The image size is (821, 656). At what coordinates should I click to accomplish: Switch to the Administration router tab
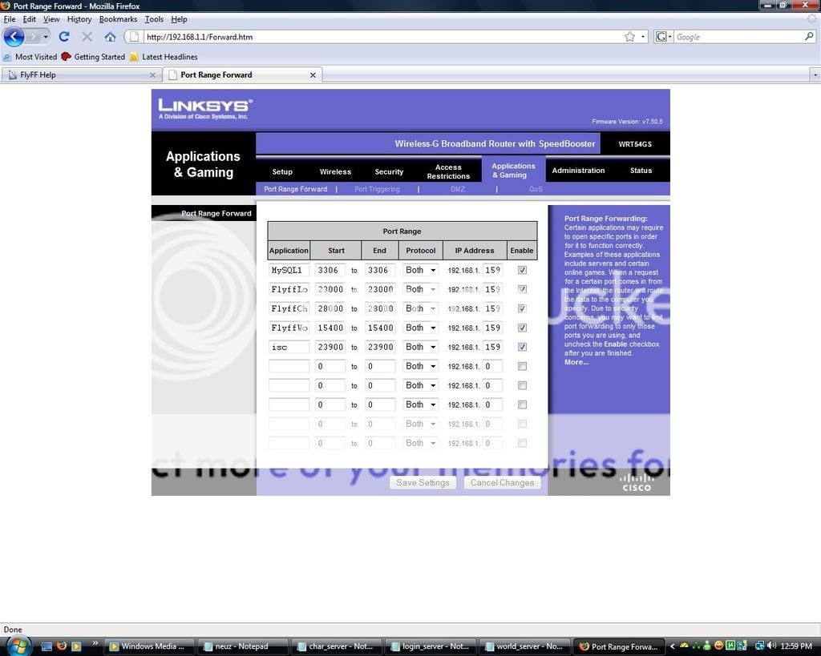point(578,171)
